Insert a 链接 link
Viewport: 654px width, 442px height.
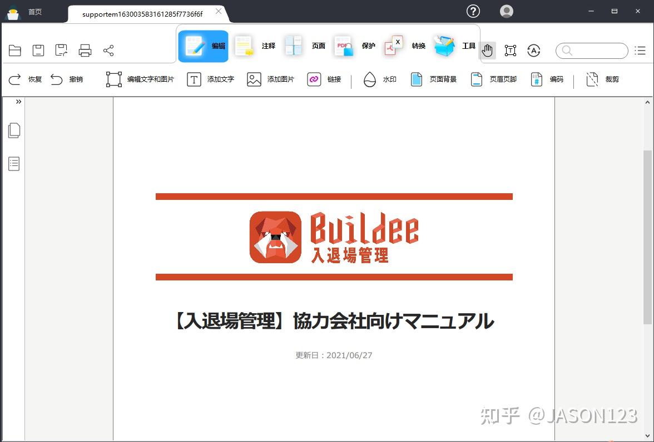(x=324, y=79)
